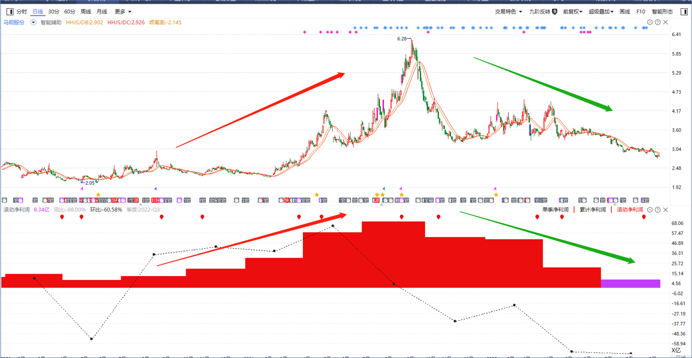Open the 月线 monthly chart
Viewport: 692px width, 358px height.
(101, 12)
